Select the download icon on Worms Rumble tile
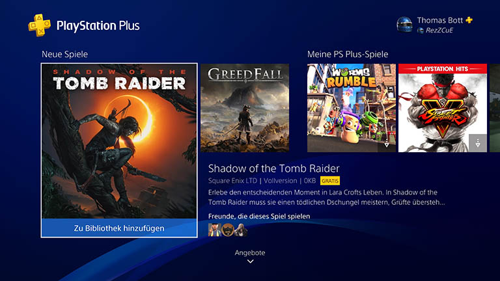500x281 pixels. (x=387, y=143)
